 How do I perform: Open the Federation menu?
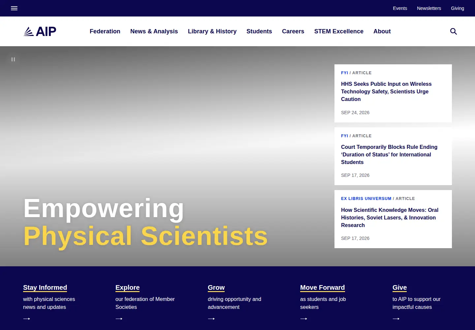point(105,31)
